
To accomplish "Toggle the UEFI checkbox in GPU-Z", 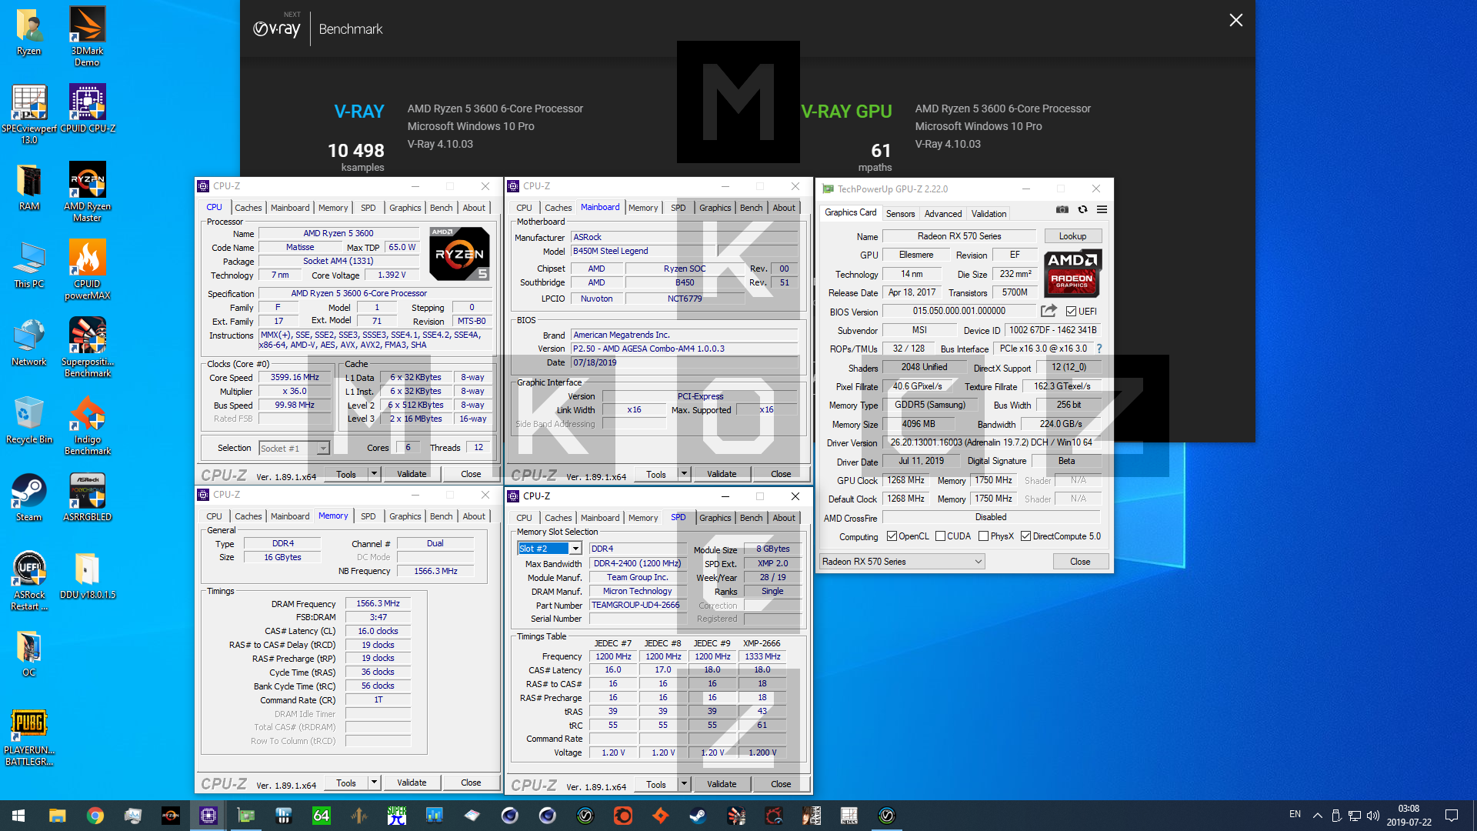I will coord(1071,312).
